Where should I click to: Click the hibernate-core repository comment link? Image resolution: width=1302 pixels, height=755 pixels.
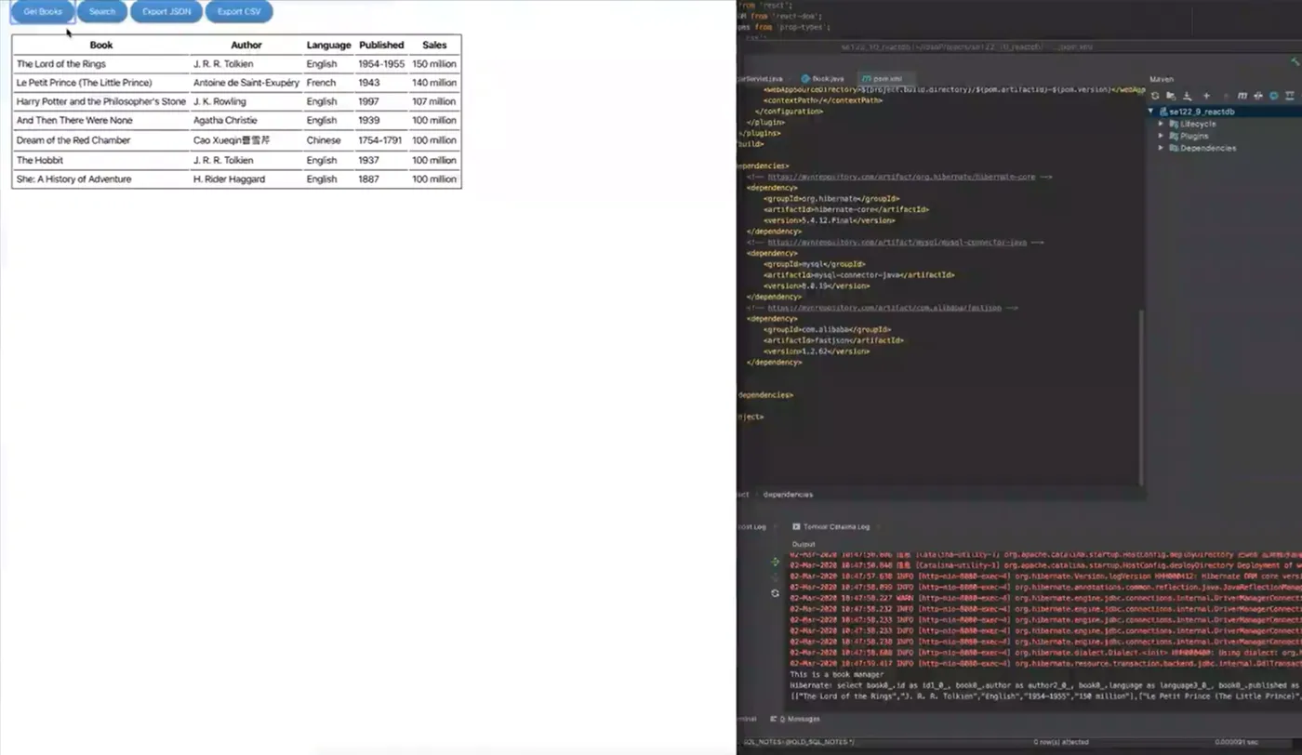coord(903,177)
